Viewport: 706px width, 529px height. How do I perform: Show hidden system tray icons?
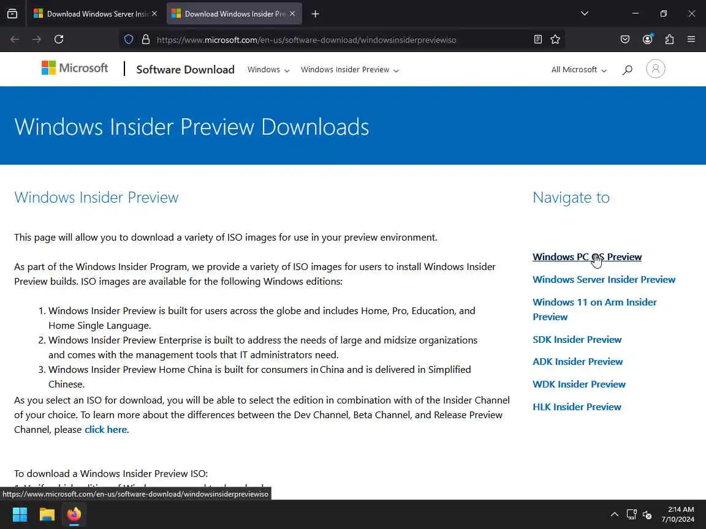tap(614, 514)
